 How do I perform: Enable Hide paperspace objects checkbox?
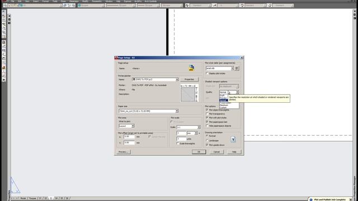[x=208, y=126]
